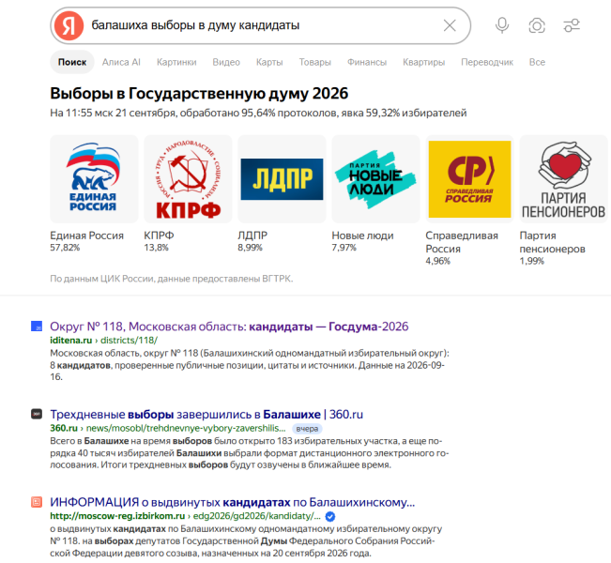Switch to the Товары tab
The image size is (611, 563).
tap(314, 62)
